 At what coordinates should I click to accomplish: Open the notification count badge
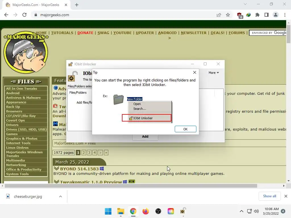[283, 211]
